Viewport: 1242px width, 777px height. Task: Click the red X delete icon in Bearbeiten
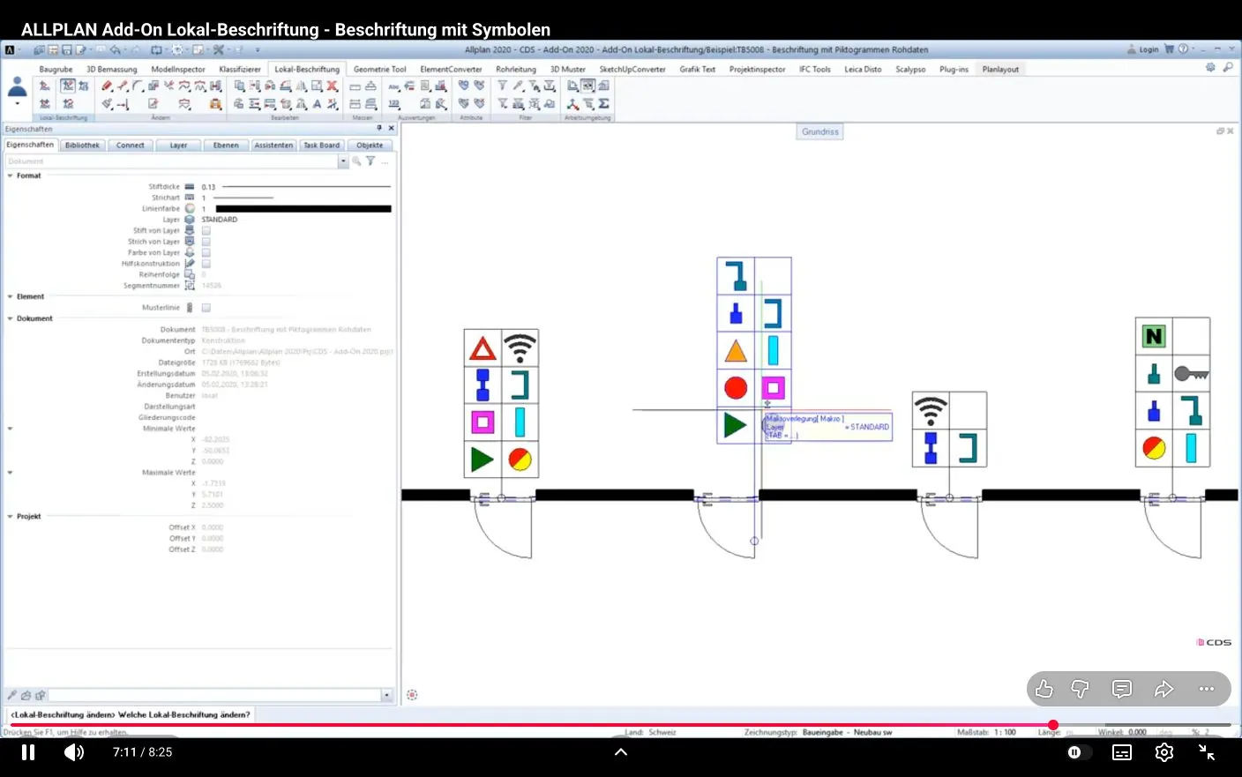[x=333, y=86]
